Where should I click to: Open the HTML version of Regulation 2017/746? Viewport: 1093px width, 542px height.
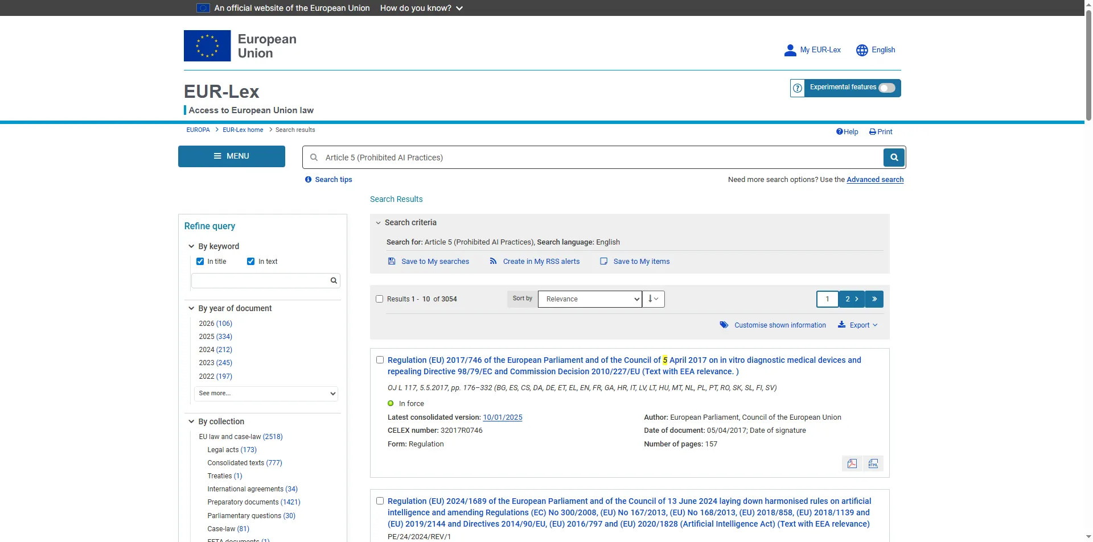[873, 464]
